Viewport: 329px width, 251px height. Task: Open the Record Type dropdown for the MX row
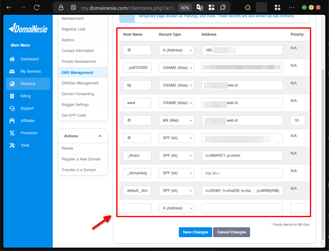click(x=176, y=120)
